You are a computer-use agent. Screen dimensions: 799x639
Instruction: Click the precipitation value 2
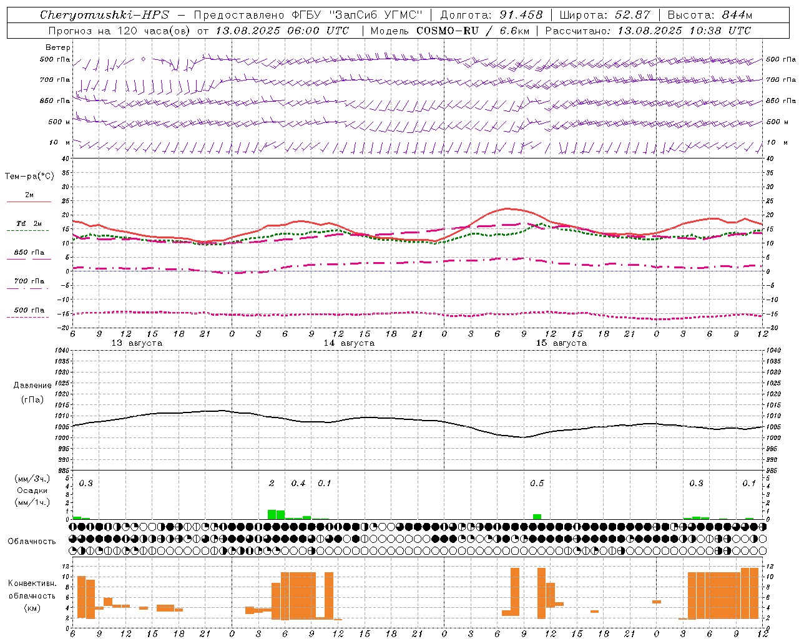coord(272,484)
